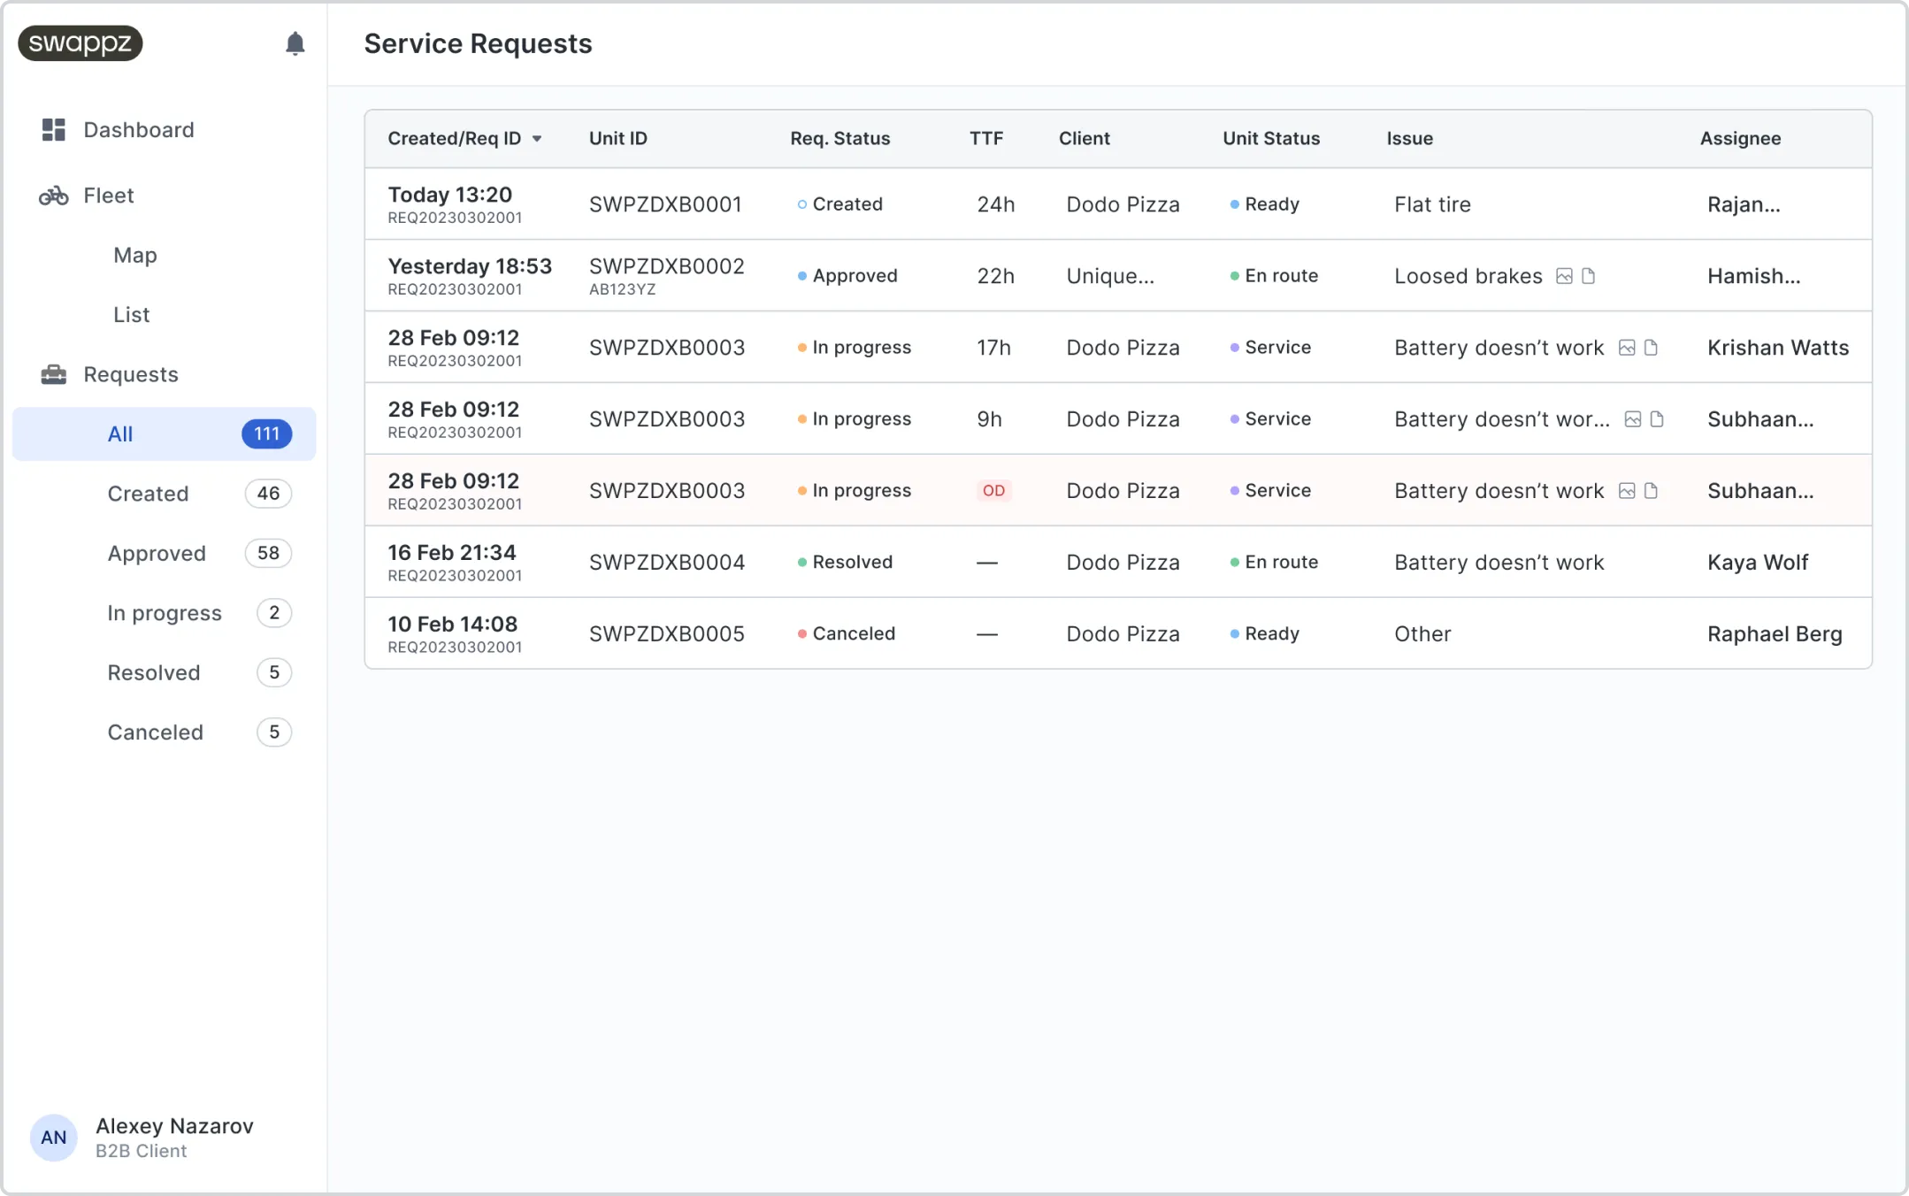Open the List view under Fleet
This screenshot has width=1909, height=1196.
pos(131,315)
